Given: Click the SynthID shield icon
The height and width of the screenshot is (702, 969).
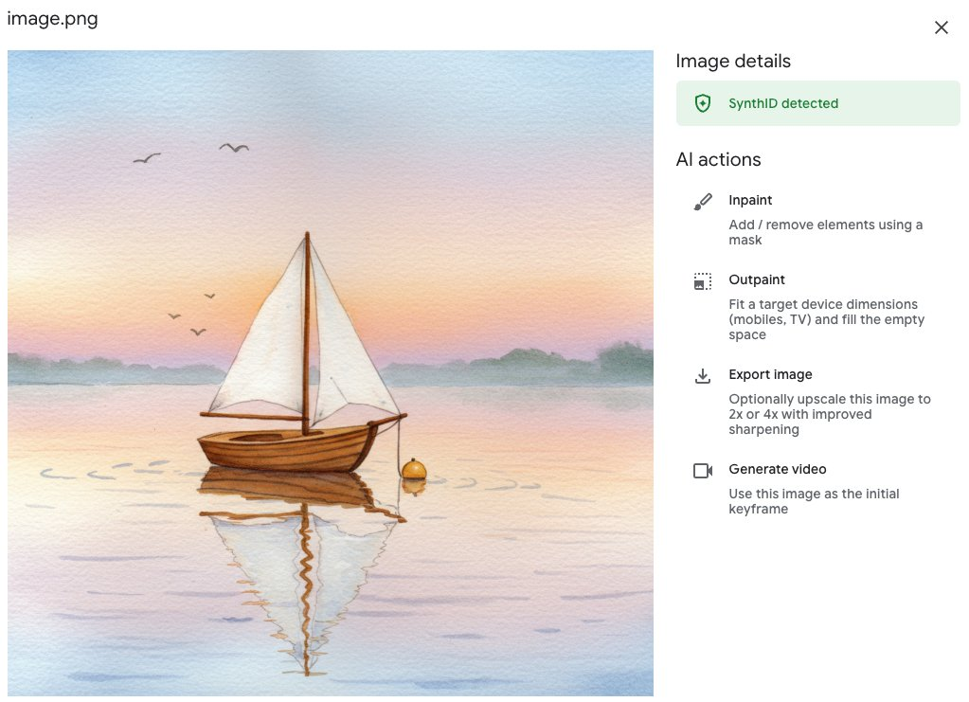Looking at the screenshot, I should [701, 102].
